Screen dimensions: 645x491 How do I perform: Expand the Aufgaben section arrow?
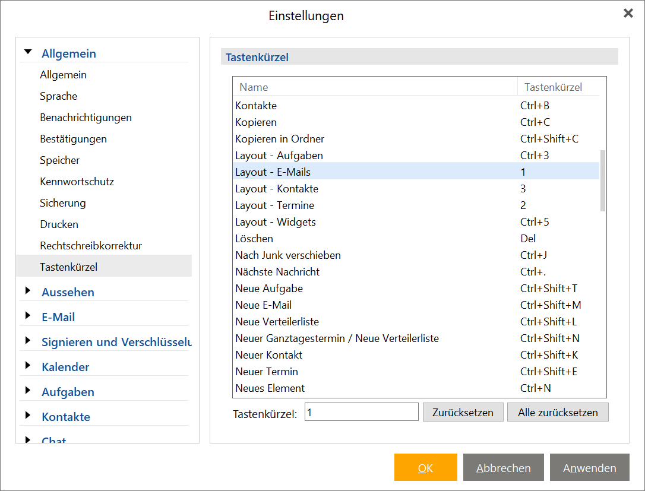[x=27, y=391]
